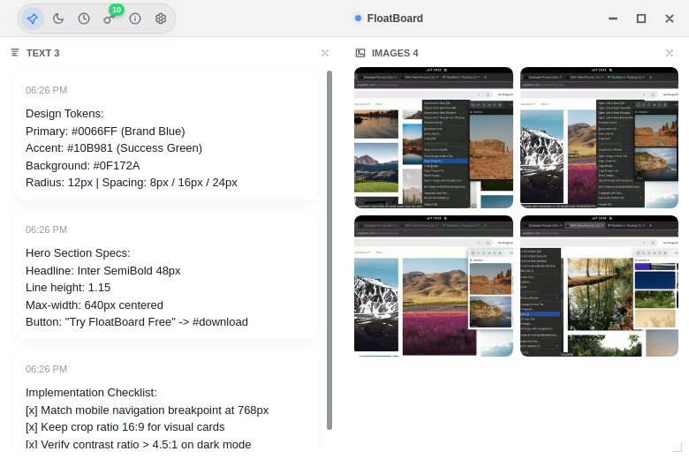
Task: Click 'Accent: #10B981 (Success Green)' line
Action: [x=114, y=148]
